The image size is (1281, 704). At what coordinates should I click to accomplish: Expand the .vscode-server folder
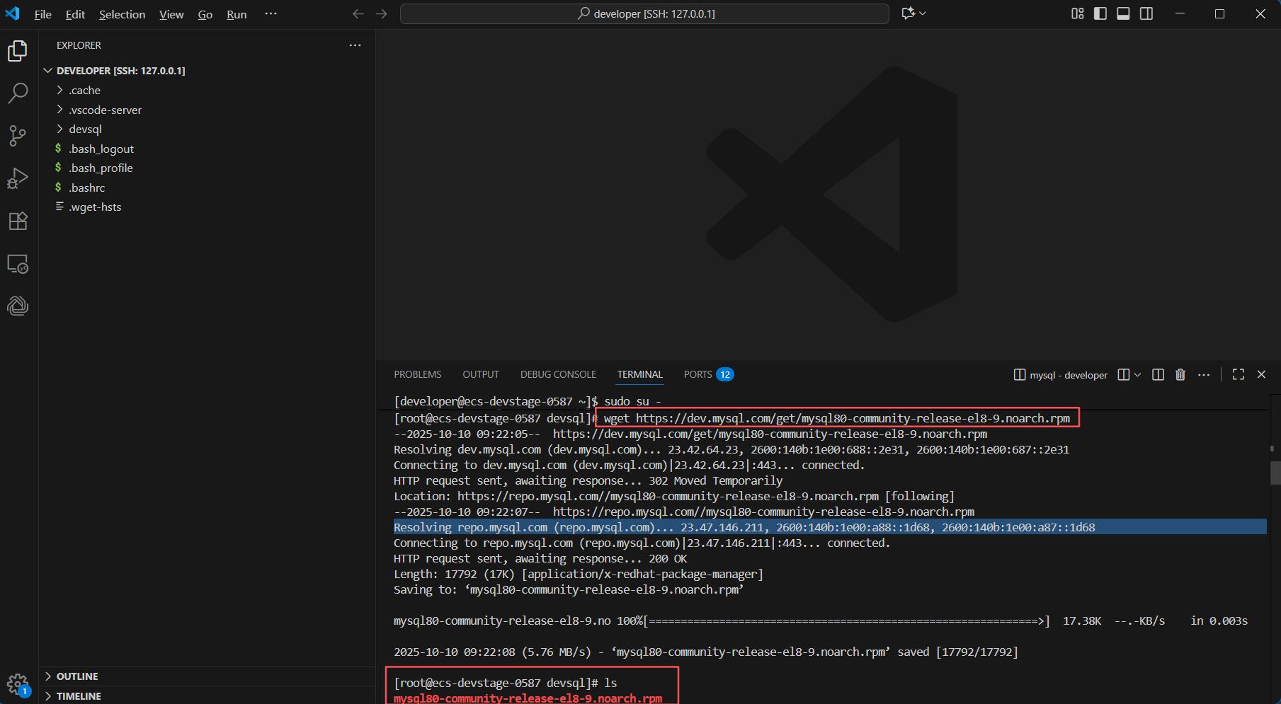[x=105, y=110]
